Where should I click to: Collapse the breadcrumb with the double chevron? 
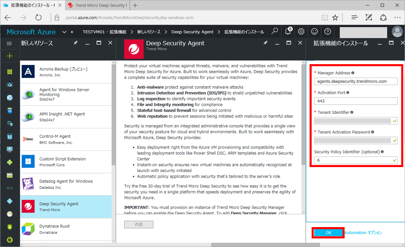pos(72,32)
